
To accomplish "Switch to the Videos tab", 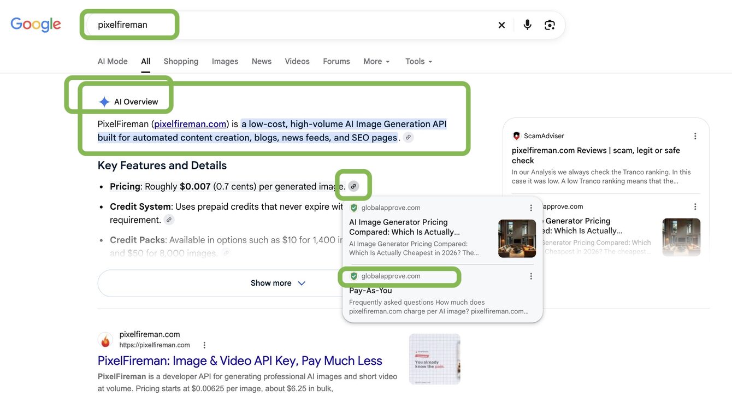I will pos(297,61).
